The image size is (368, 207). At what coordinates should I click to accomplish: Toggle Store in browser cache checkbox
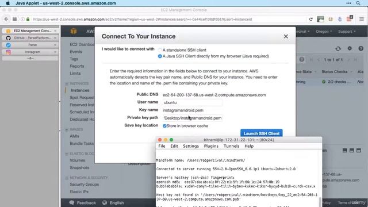[164, 126]
